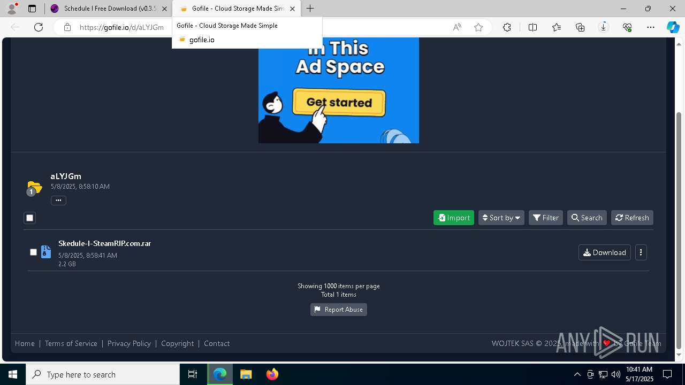
Task: Download the Skedule-I-SteamRIP.com.rar file
Action: (x=605, y=252)
